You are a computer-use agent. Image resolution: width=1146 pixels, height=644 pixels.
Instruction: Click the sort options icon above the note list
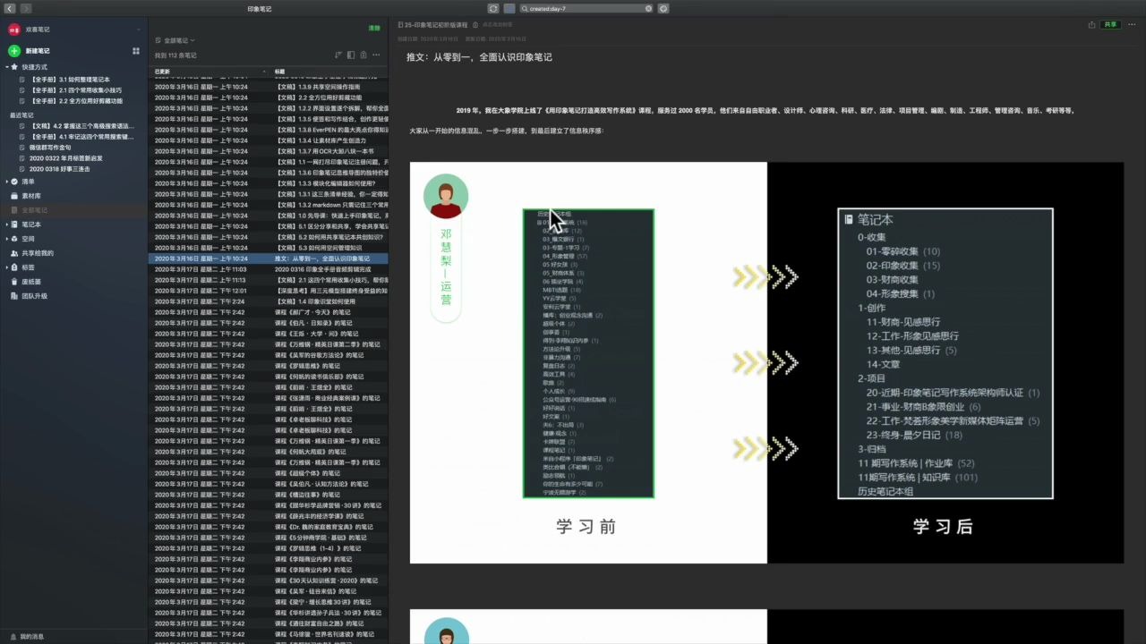(x=338, y=55)
